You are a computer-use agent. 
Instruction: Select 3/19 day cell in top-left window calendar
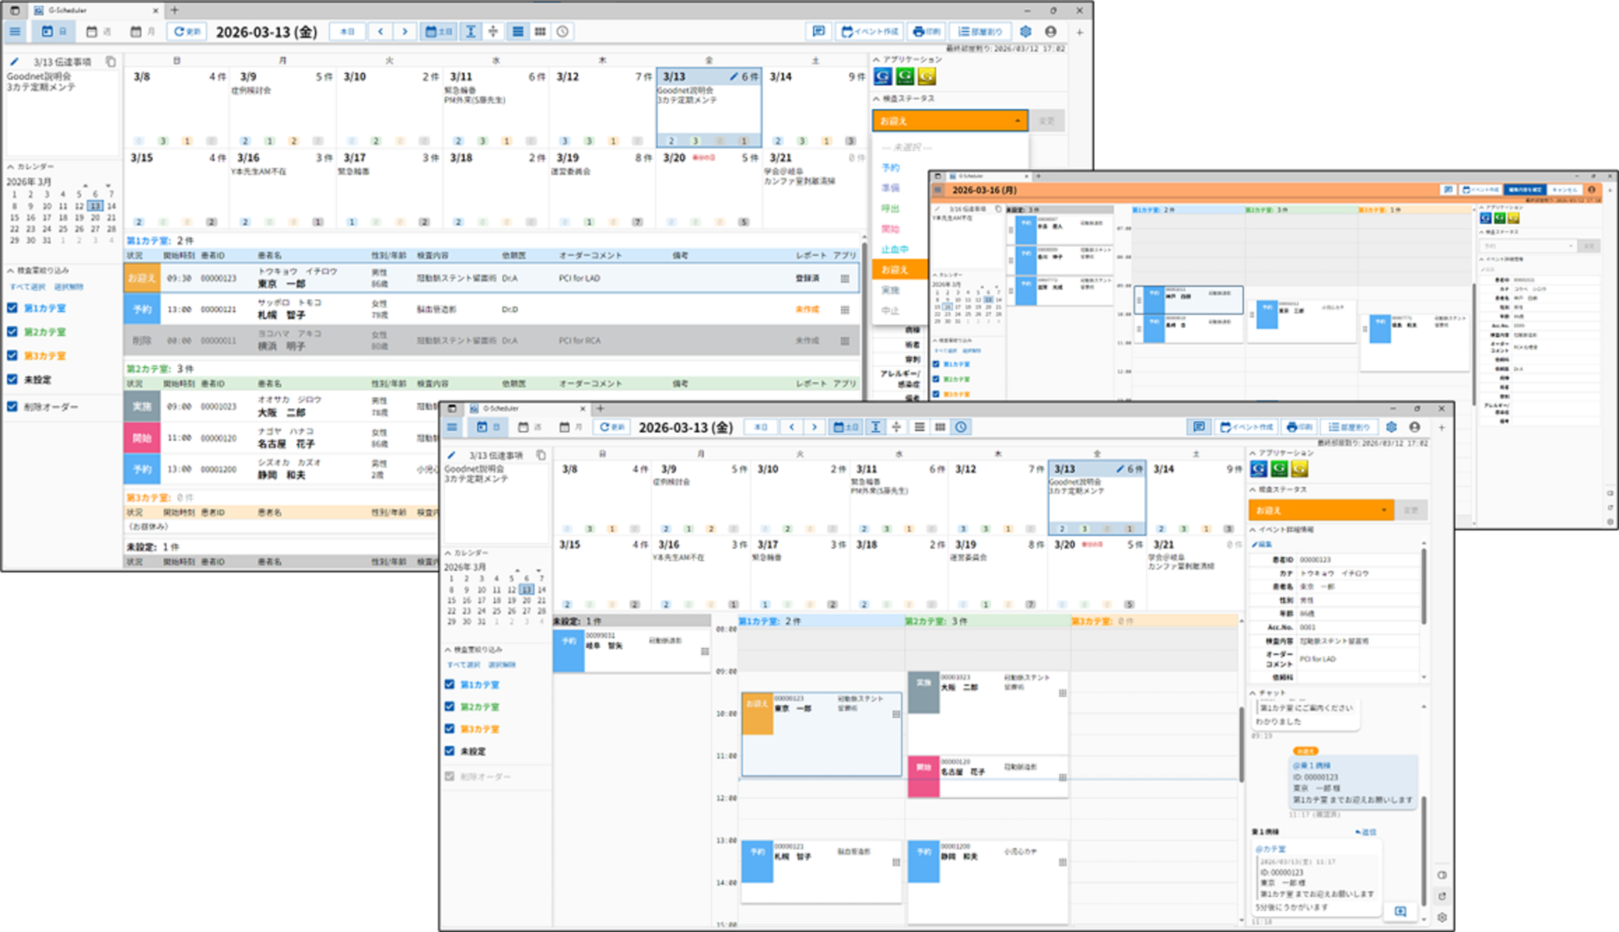pyautogui.click(x=601, y=189)
